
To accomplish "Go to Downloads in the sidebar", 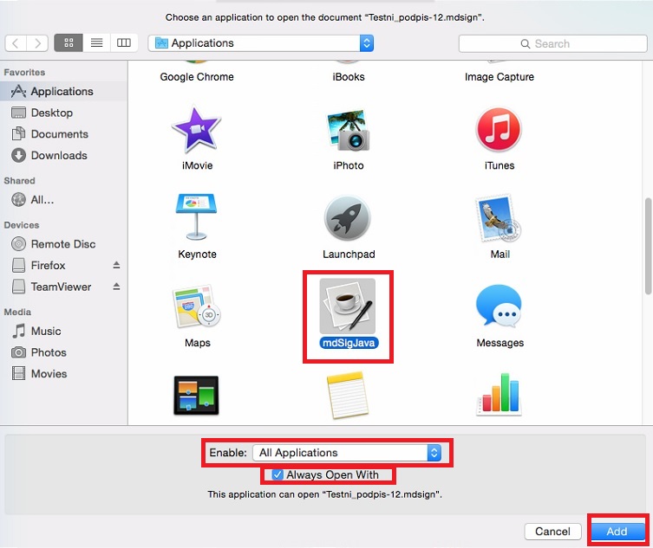I will (x=59, y=156).
